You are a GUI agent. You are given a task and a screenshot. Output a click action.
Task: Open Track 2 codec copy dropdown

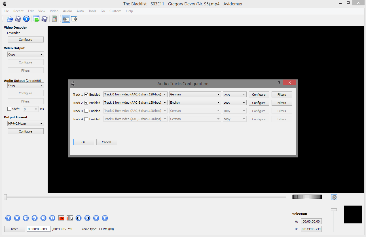(x=235, y=103)
